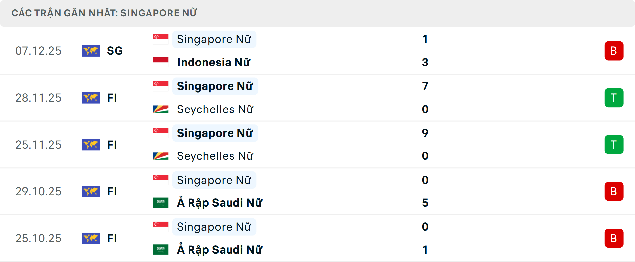Click the score 7 in the Seychelles match
This screenshot has width=635, height=262.
click(425, 86)
